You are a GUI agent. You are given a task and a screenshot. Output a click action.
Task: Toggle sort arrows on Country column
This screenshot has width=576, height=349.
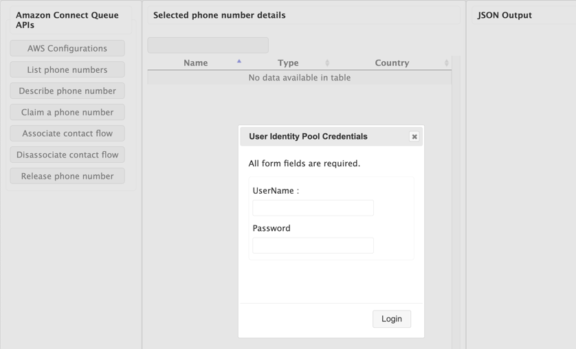(x=447, y=63)
